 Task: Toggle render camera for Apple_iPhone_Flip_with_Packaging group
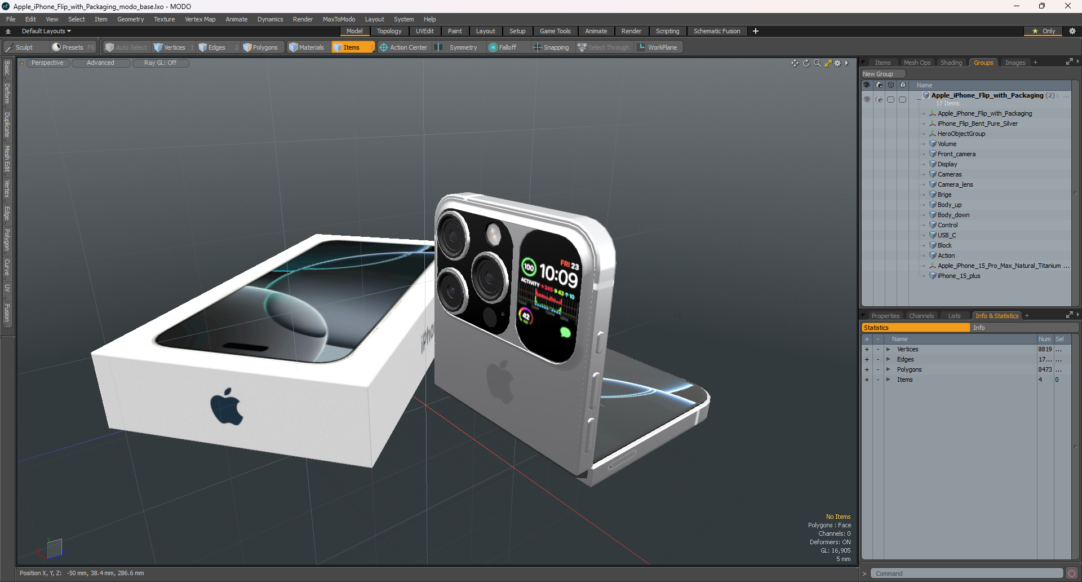click(879, 99)
